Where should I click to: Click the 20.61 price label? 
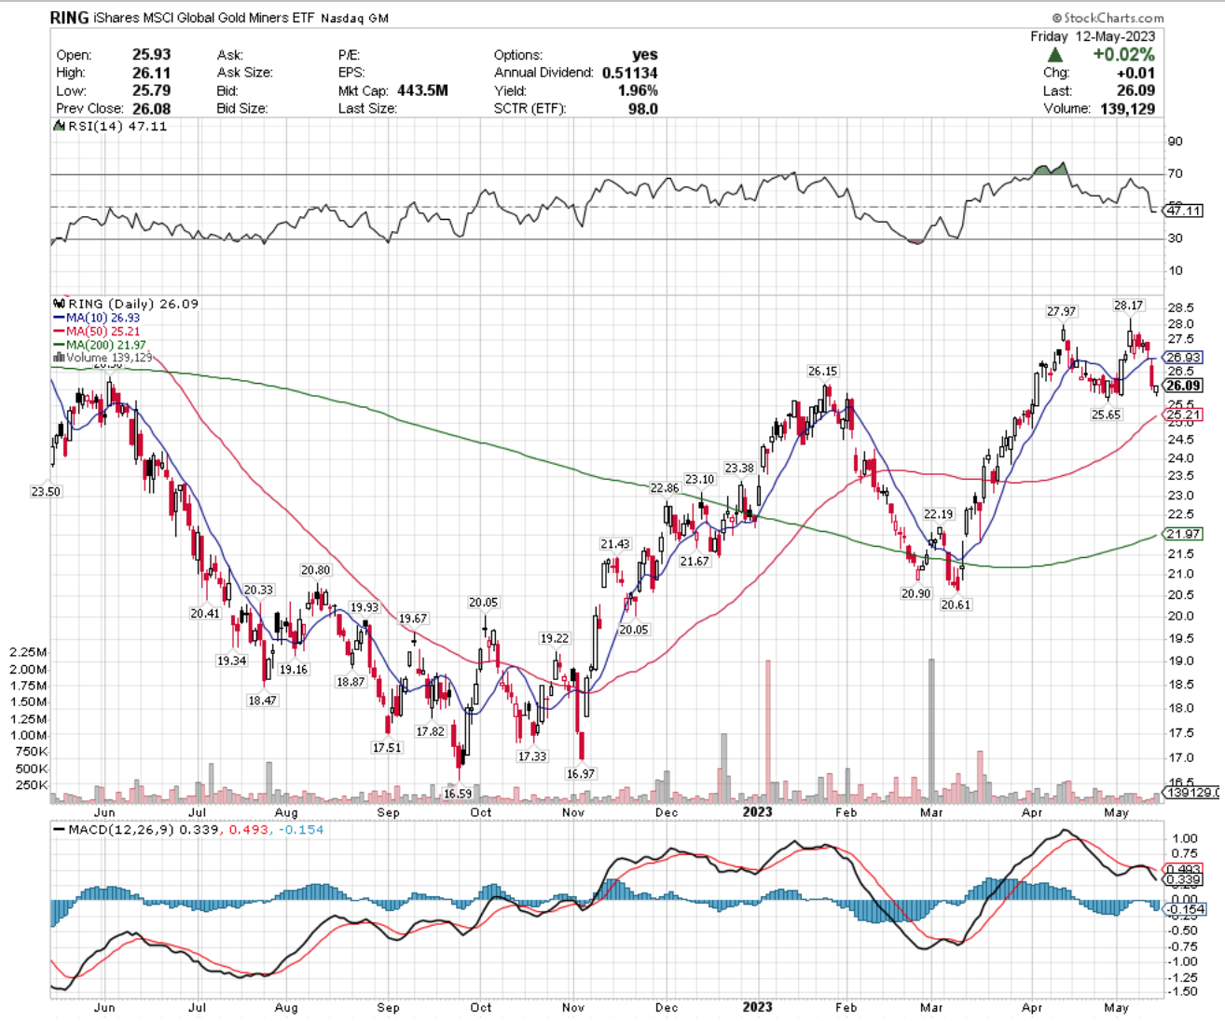[956, 605]
